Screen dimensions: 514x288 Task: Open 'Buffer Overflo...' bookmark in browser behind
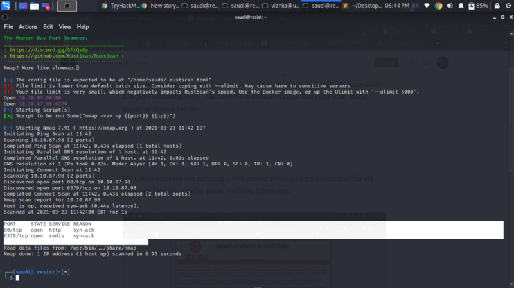(342, 43)
